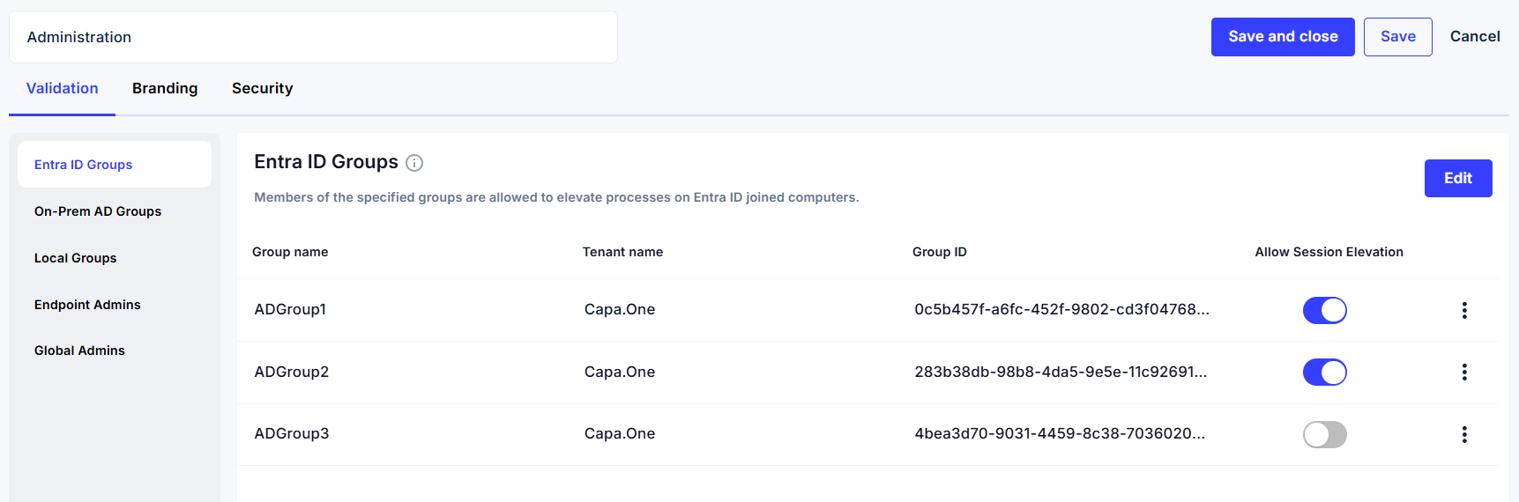
Task: Open Endpoint Admins section
Action: (87, 305)
